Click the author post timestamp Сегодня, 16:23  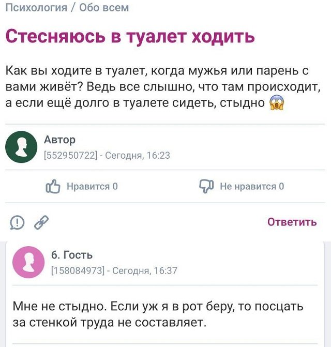tap(137, 155)
